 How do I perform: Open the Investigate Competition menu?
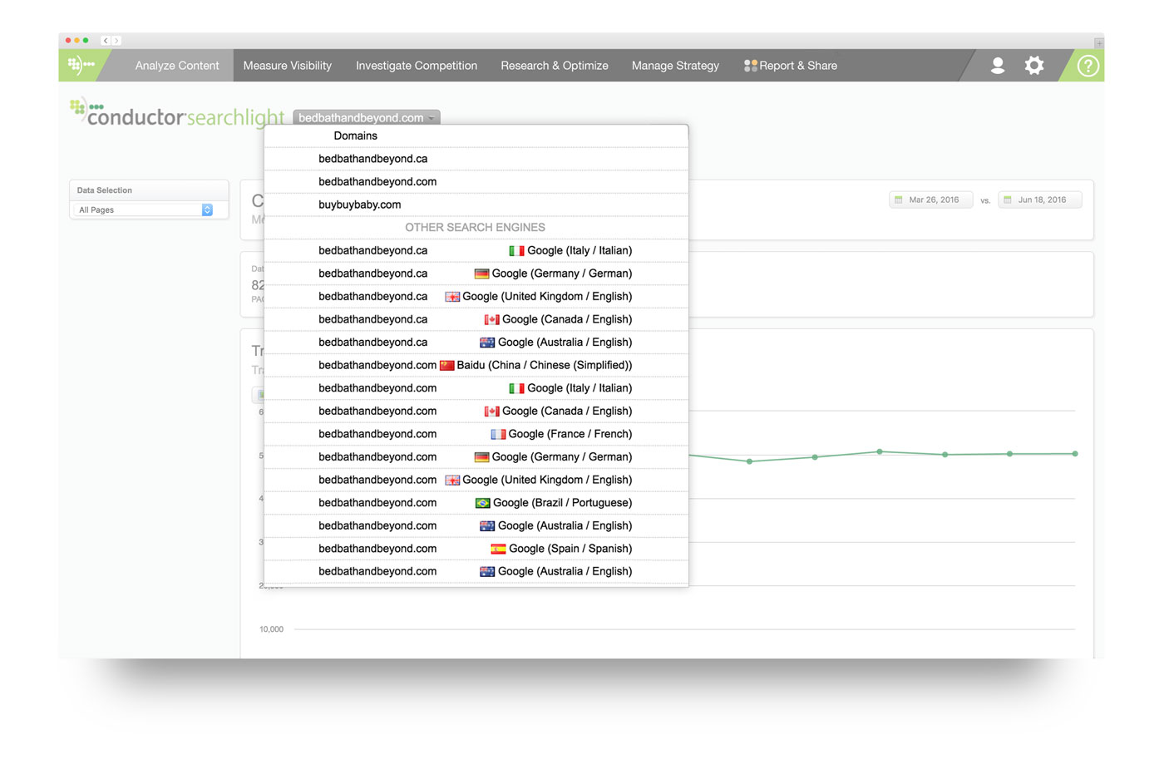(x=417, y=66)
